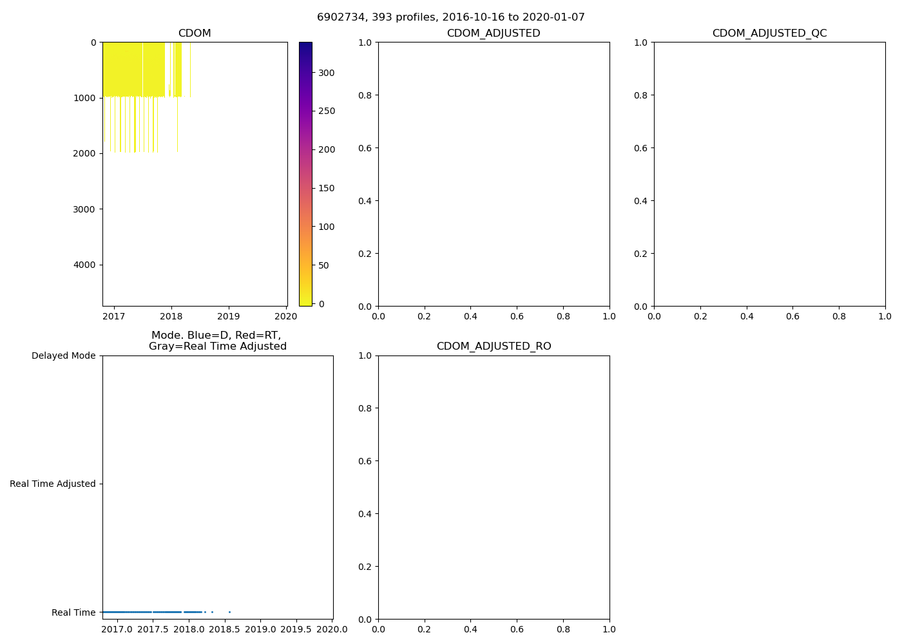Click inside the empty CDOM_ADJUSTED_RO plot
The height and width of the screenshot is (644, 902).
(494, 487)
